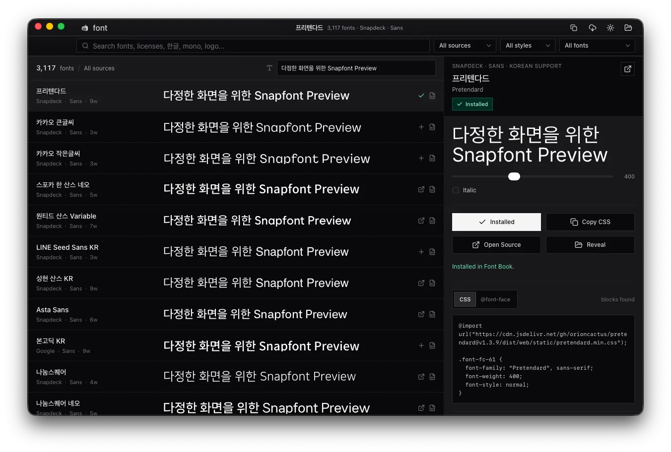671x452 pixels.
Task: Click the cloud download icon in title bar
Action: click(592, 28)
